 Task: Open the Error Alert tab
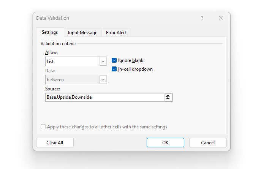(116, 33)
